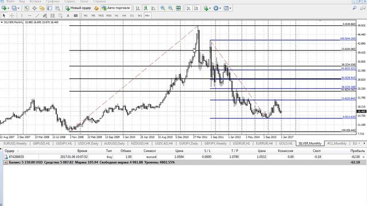Viewport: 367px width, 206px height.
Task: Expand the profiles dropdown arrow
Action: click(18, 8)
